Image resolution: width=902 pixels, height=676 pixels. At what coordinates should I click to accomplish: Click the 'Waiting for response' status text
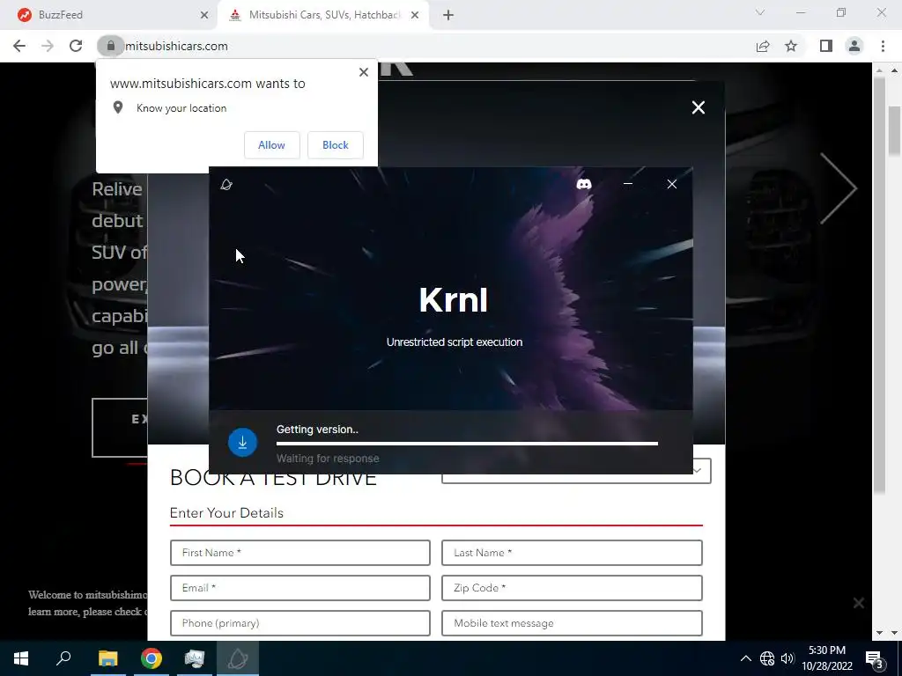[328, 459]
